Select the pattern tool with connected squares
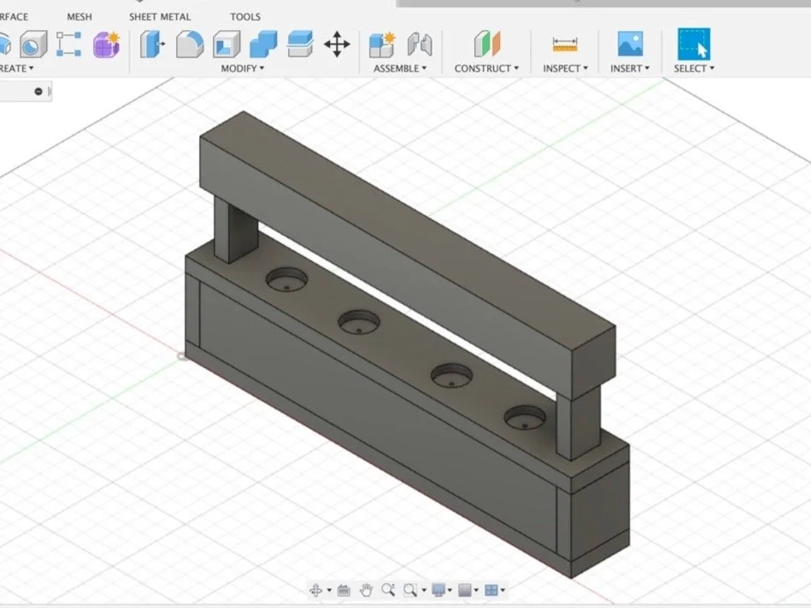This screenshot has height=608, width=811. tap(68, 44)
